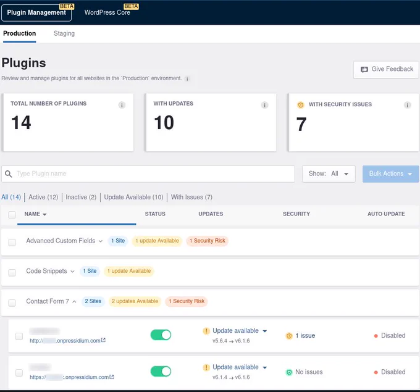Click the Advanced Custom Fields plugin name
The height and width of the screenshot is (392, 420).
pyautogui.click(x=61, y=241)
